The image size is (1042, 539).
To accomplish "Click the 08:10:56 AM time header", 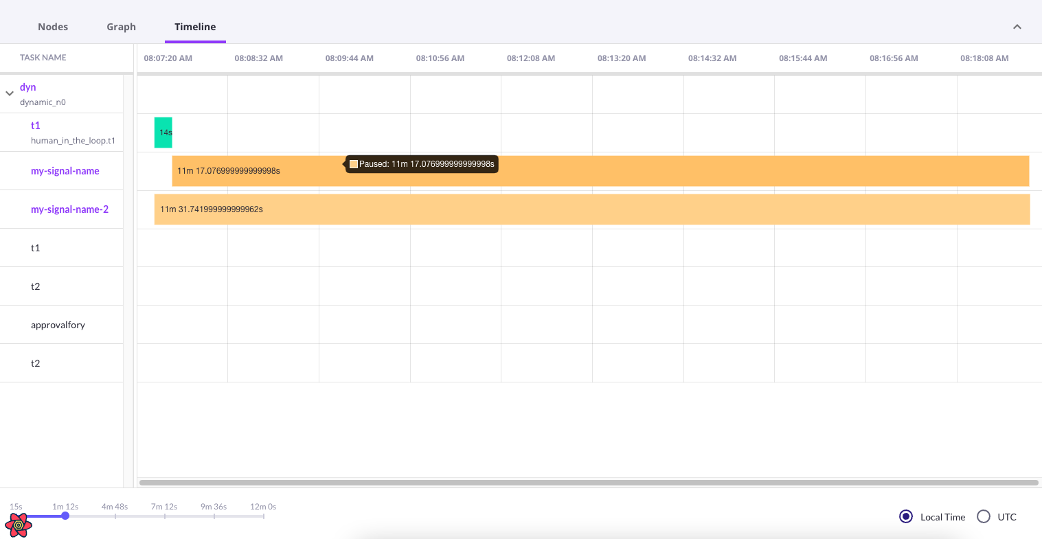I will coord(440,58).
